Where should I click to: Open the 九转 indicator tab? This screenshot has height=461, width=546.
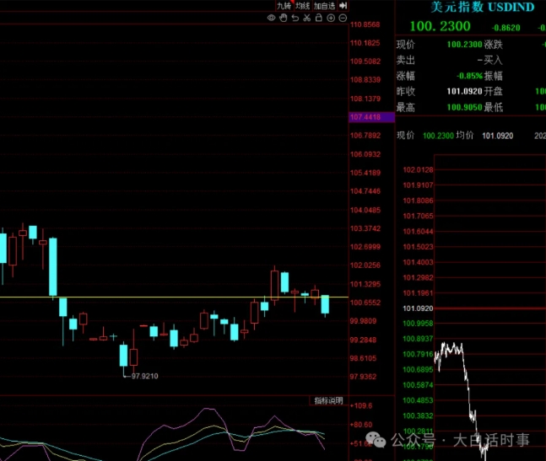[x=284, y=6]
